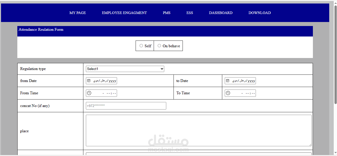
Task: Click the DOWNLOAD navigation link
Action: point(260,13)
